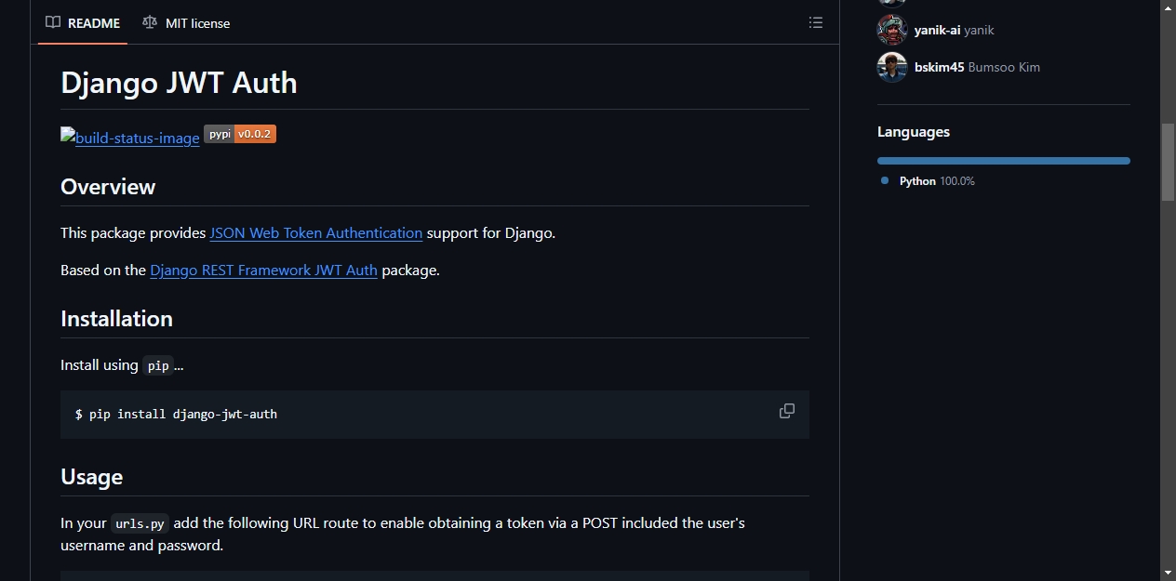
Task: Click yanik-ai's avatar
Action: click(x=892, y=30)
